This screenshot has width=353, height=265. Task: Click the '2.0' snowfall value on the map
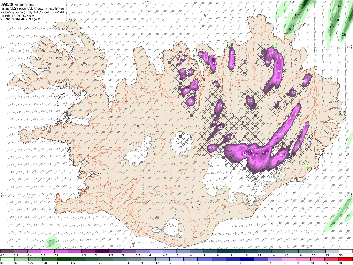[250, 152]
